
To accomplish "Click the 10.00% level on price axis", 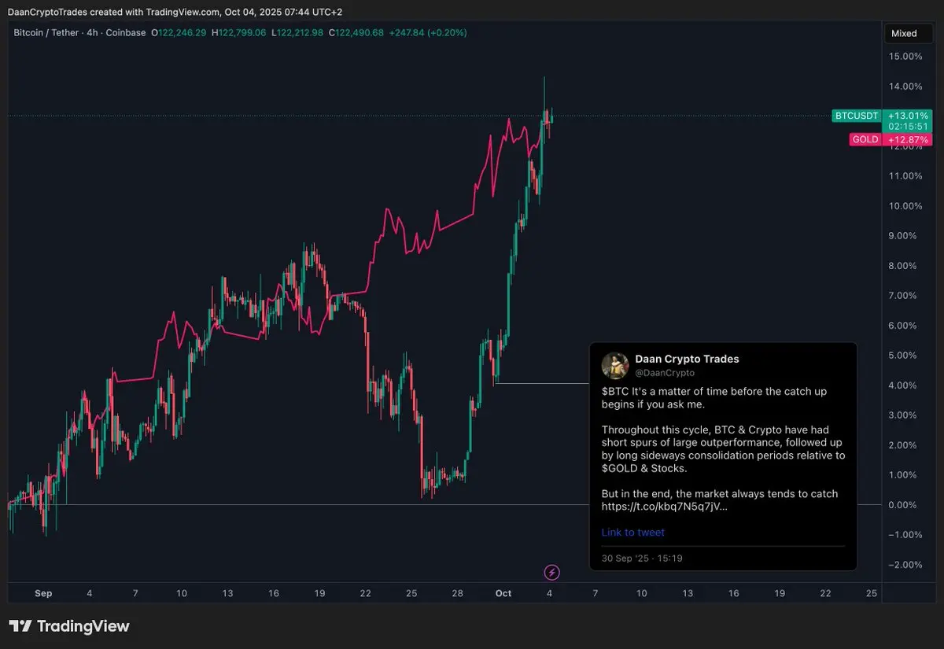I will click(905, 206).
